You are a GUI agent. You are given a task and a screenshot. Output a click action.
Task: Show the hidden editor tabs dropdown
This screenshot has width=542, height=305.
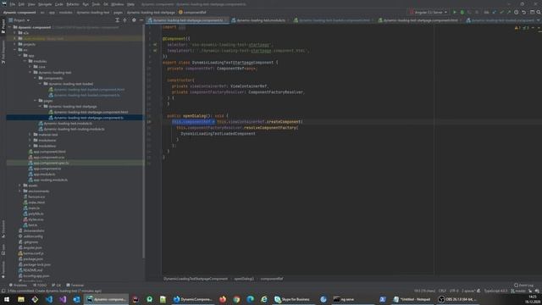(539, 20)
